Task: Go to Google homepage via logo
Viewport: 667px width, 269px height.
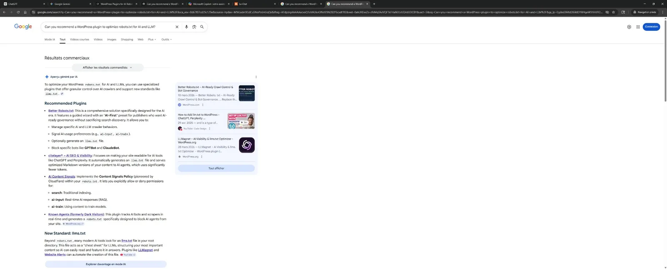Action: 23,27
